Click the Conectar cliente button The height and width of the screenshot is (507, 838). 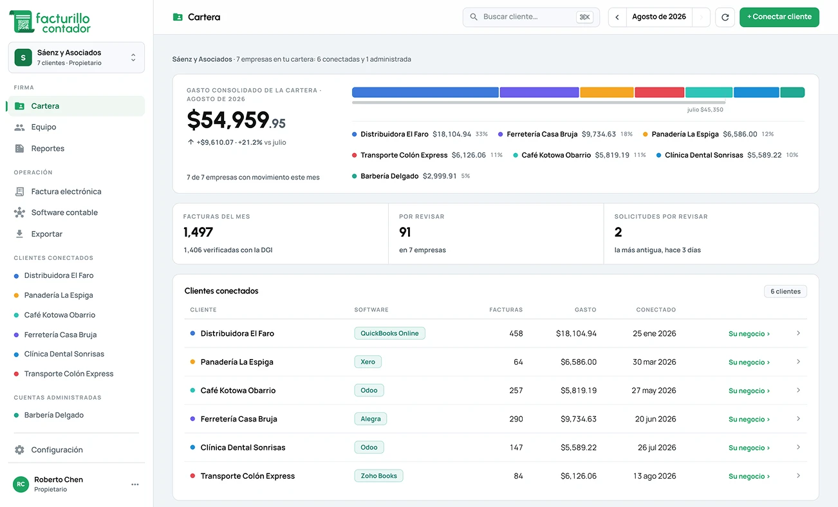coord(779,17)
